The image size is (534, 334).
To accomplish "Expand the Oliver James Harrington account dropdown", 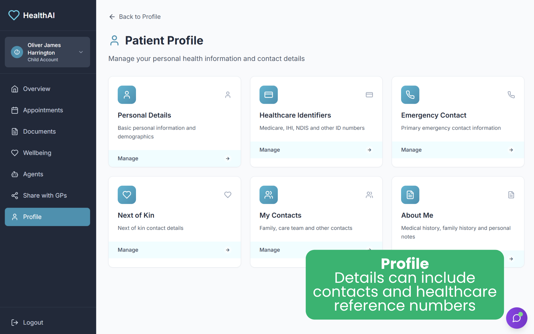I will click(x=81, y=52).
